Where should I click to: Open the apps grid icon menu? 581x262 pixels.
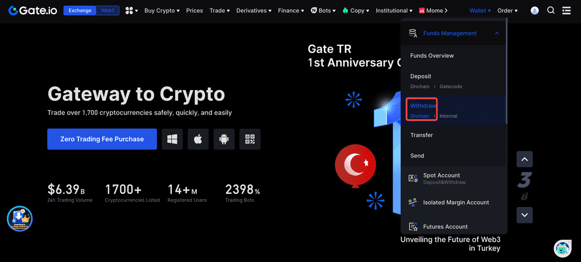coord(131,10)
